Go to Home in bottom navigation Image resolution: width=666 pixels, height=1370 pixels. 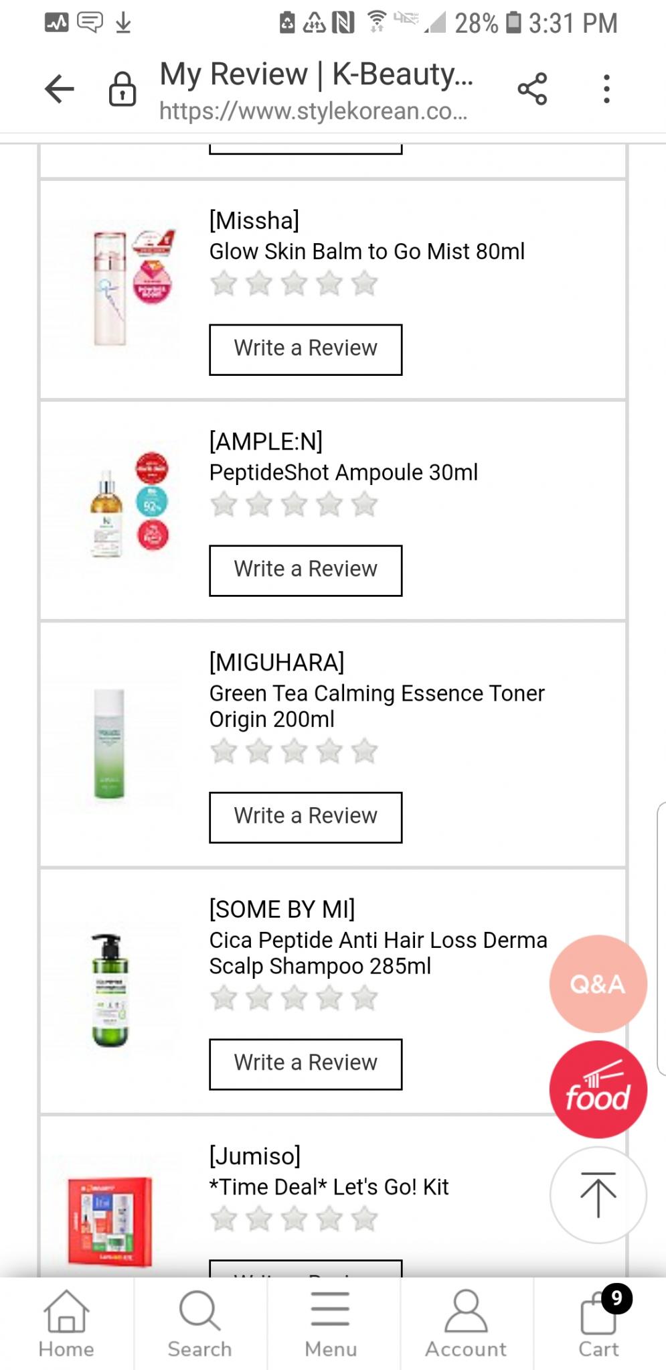pos(66,1324)
